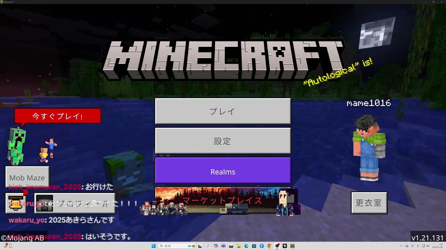Click chat message はいそうです。
Viewport: 446px width, 250px height.
tap(108, 237)
